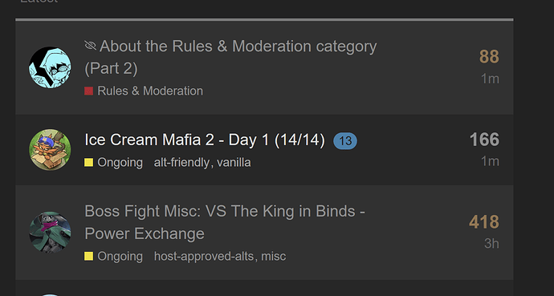The height and width of the screenshot is (296, 554).
Task: Open the Ice Cream Mafia 2 - Day 1 topic
Action: pyautogui.click(x=205, y=140)
